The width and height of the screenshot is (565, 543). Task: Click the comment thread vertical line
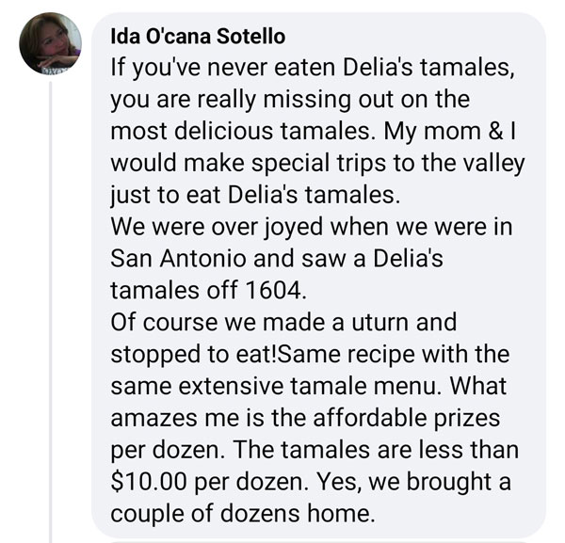point(51,311)
